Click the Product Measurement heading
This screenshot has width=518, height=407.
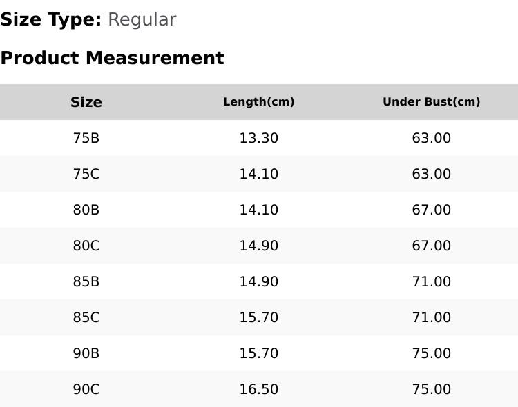[x=113, y=58]
